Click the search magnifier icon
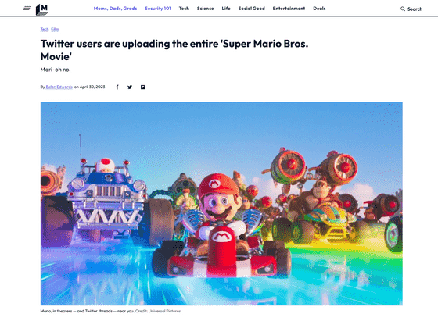This screenshot has width=438, height=321. (403, 9)
